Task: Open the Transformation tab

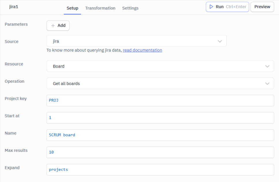Action: click(x=100, y=8)
